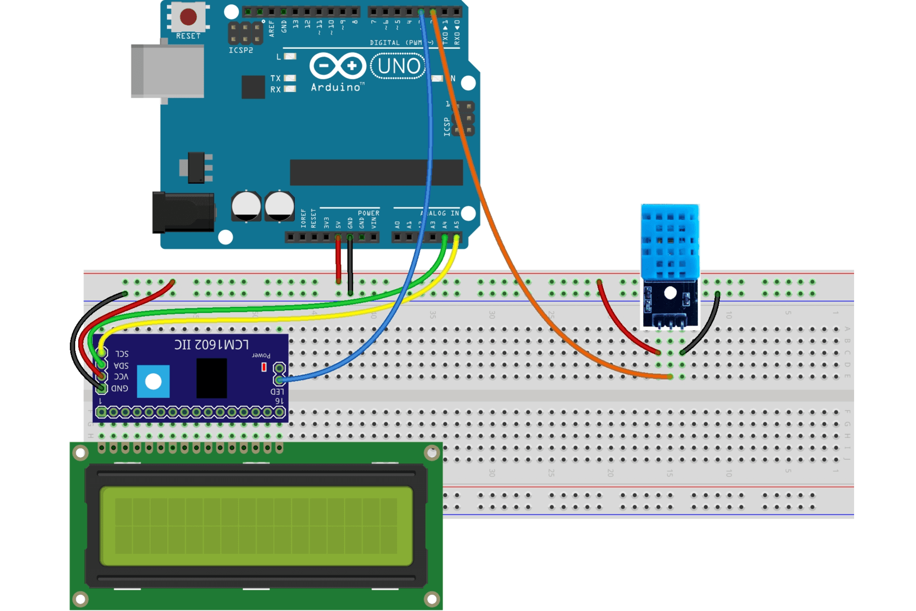Select the RX indicator LED
This screenshot has width=916, height=611.
(x=290, y=89)
